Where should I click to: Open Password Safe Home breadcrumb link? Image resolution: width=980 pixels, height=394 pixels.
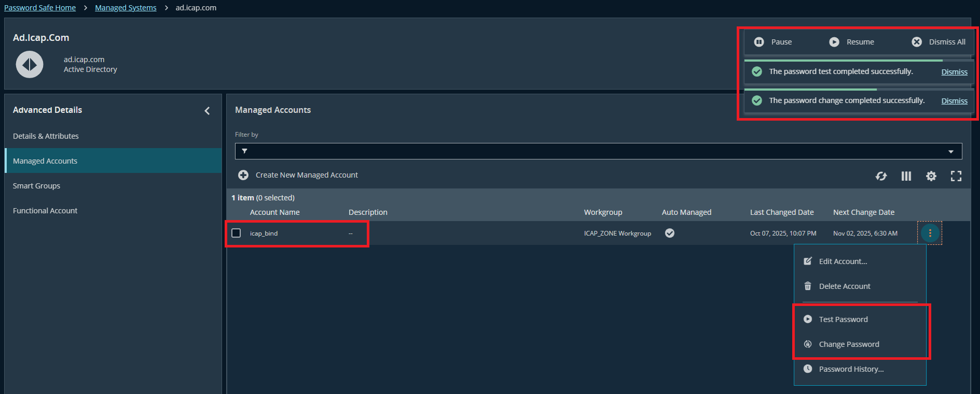(x=40, y=8)
